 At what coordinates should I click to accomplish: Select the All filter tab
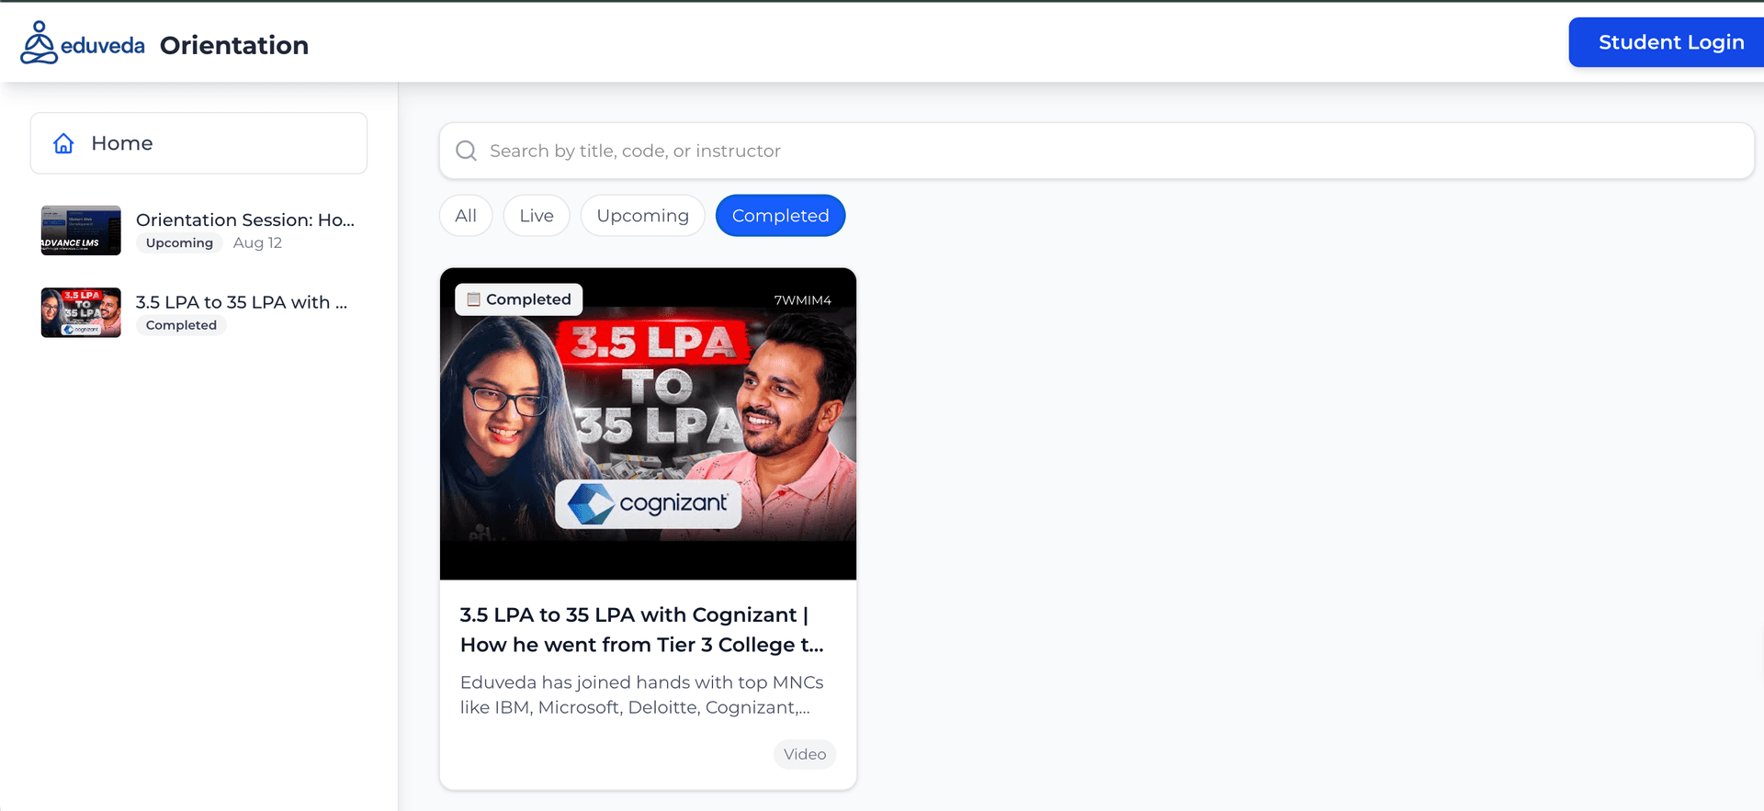point(466,216)
